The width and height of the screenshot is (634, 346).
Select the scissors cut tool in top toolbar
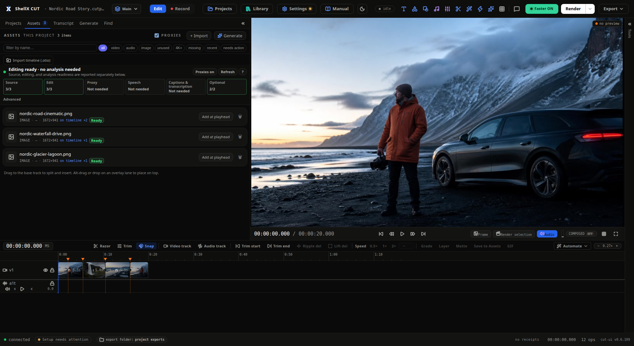tap(458, 9)
